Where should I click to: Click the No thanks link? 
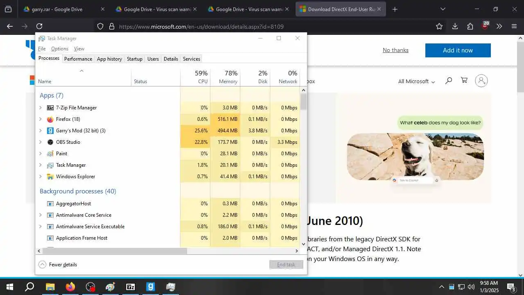[x=395, y=50]
